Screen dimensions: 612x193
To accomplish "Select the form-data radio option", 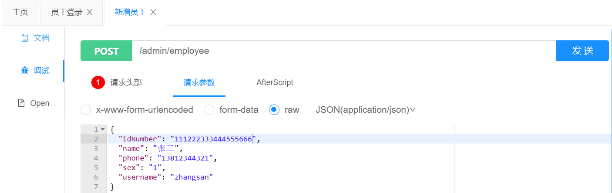I will coord(209,110).
